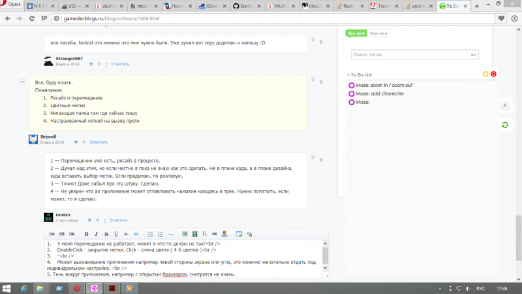Check off 'Maze: zoom in / zoom out' task
522x294 pixels.
(352, 86)
